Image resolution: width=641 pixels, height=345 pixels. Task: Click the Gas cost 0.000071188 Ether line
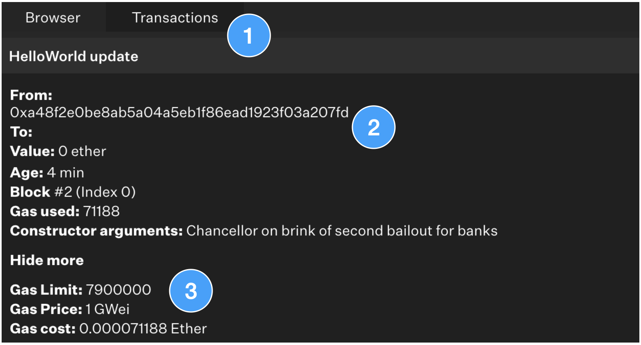click(x=108, y=328)
